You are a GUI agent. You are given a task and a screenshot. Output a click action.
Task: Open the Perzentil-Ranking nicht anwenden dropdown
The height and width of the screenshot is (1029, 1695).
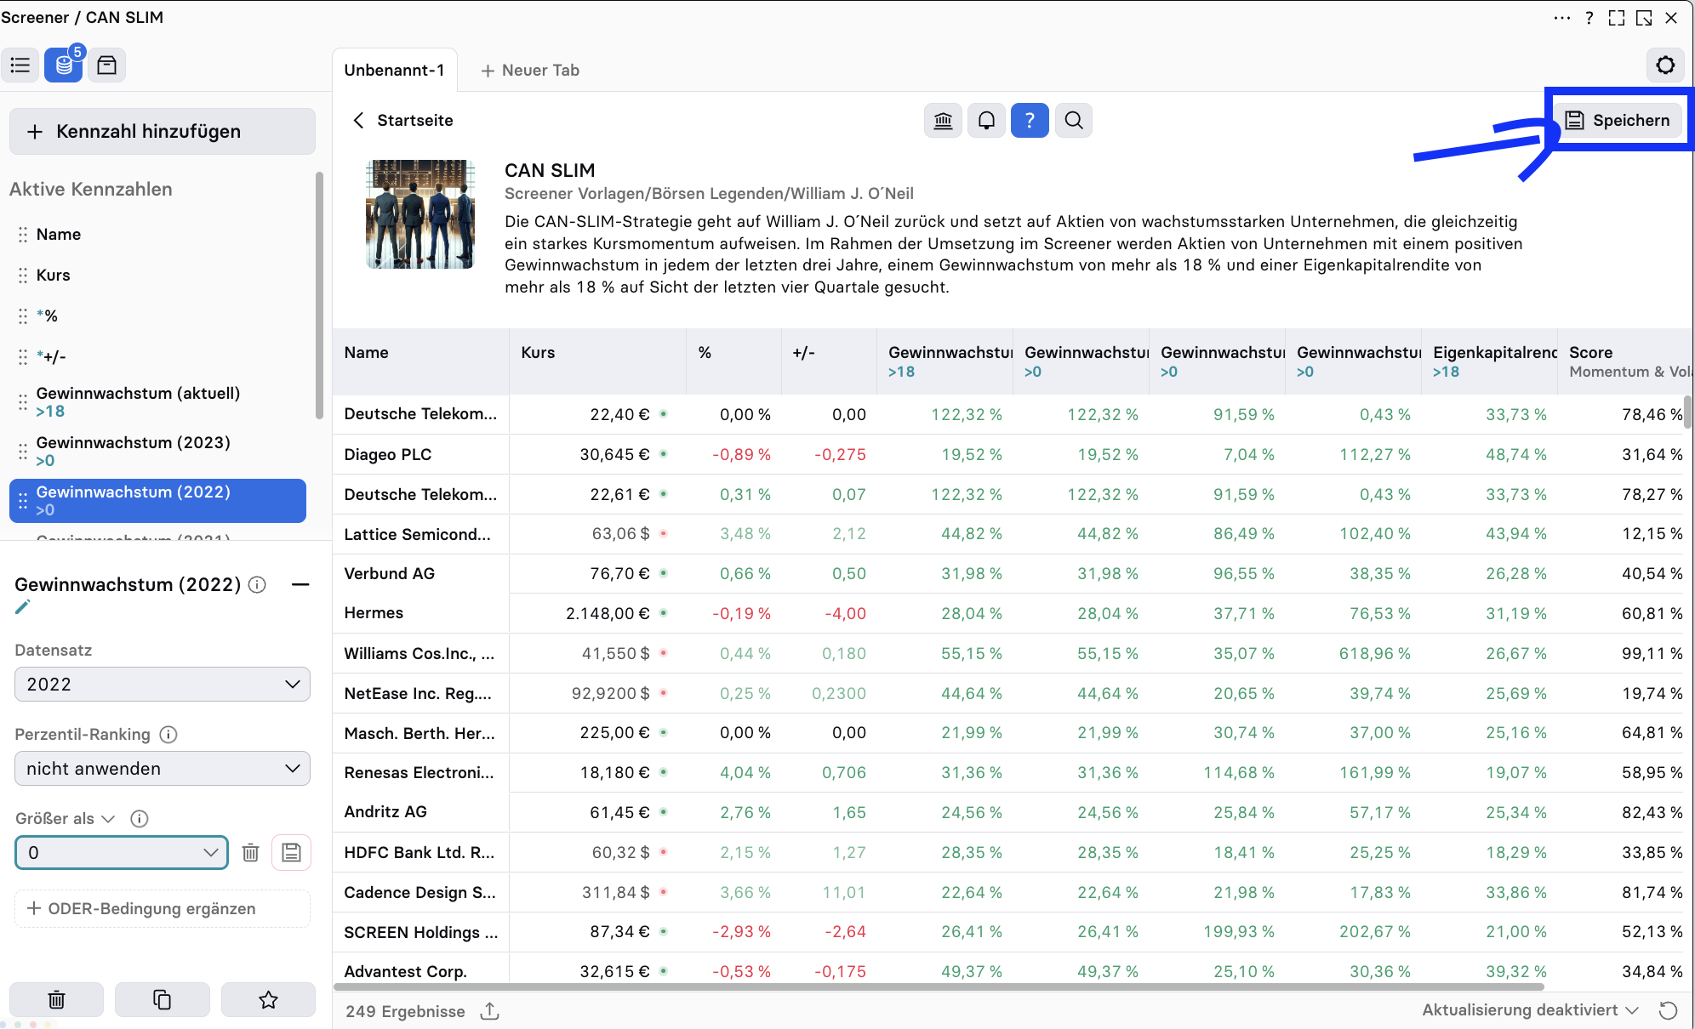pyautogui.click(x=163, y=769)
